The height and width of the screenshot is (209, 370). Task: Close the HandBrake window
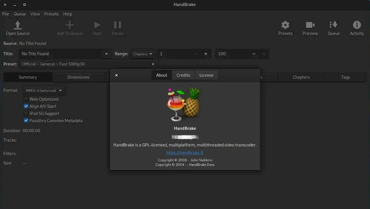(5, 4)
